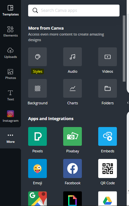The width and height of the screenshot is (129, 206).
Task: Open the Audio music note icon
Action: [73, 57]
